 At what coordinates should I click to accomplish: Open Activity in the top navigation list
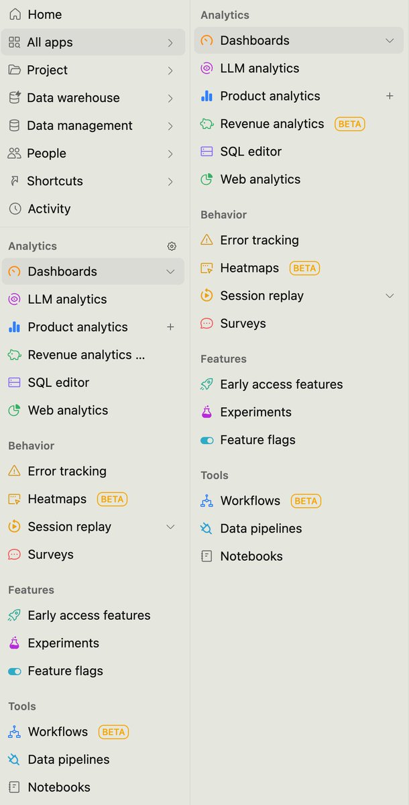click(x=49, y=209)
